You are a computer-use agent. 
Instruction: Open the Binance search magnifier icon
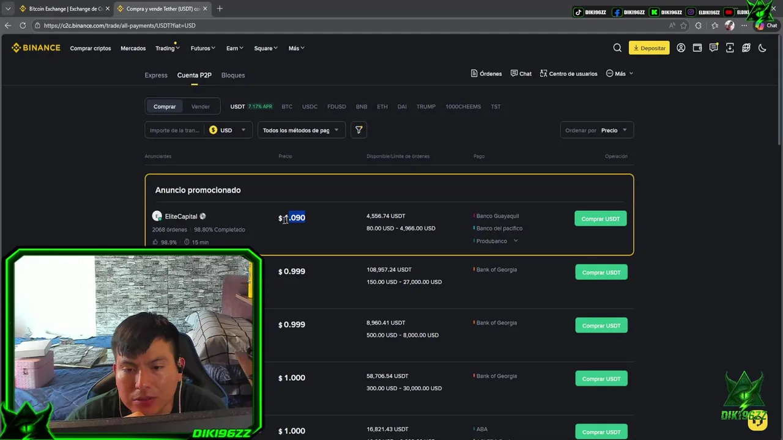617,48
